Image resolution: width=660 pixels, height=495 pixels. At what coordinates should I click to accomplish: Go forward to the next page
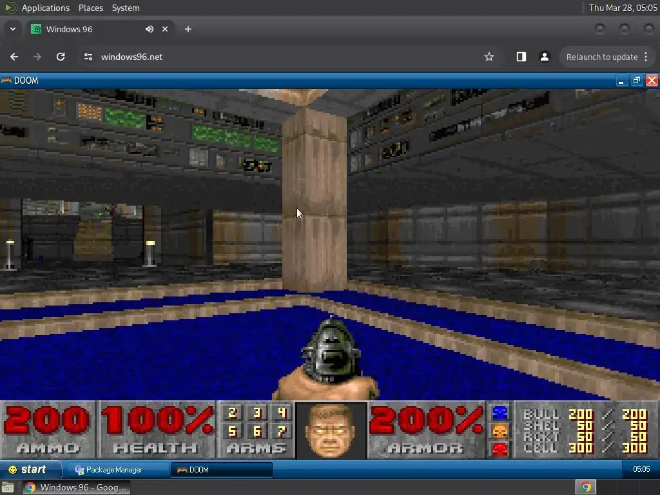click(x=37, y=57)
